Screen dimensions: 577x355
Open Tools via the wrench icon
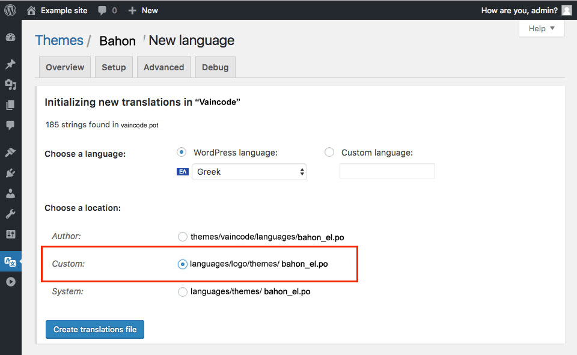pos(10,214)
